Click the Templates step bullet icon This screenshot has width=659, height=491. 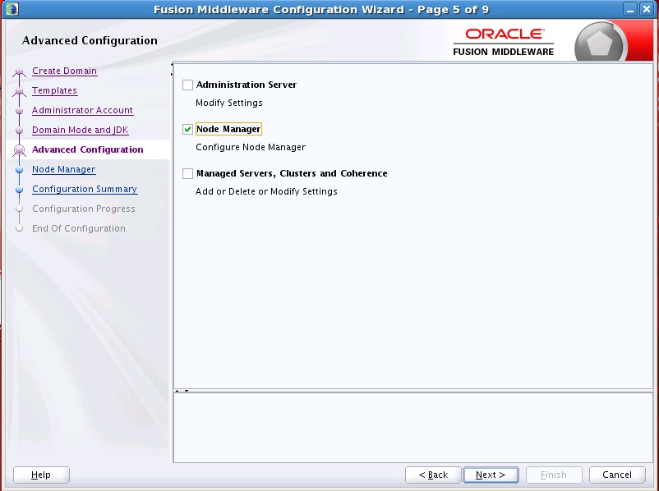coord(19,92)
